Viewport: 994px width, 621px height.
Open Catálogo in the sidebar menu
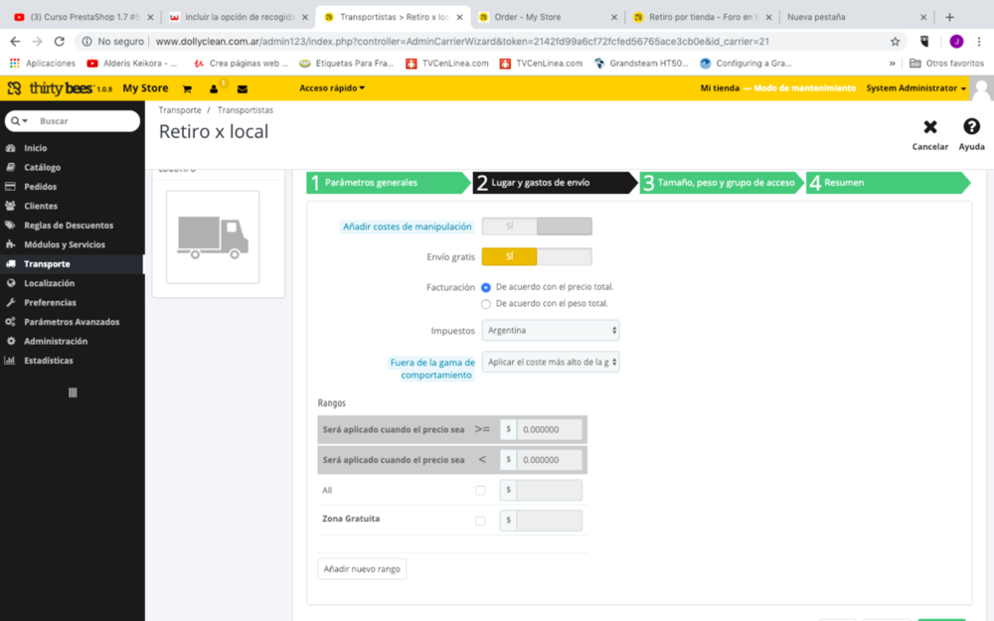point(43,167)
